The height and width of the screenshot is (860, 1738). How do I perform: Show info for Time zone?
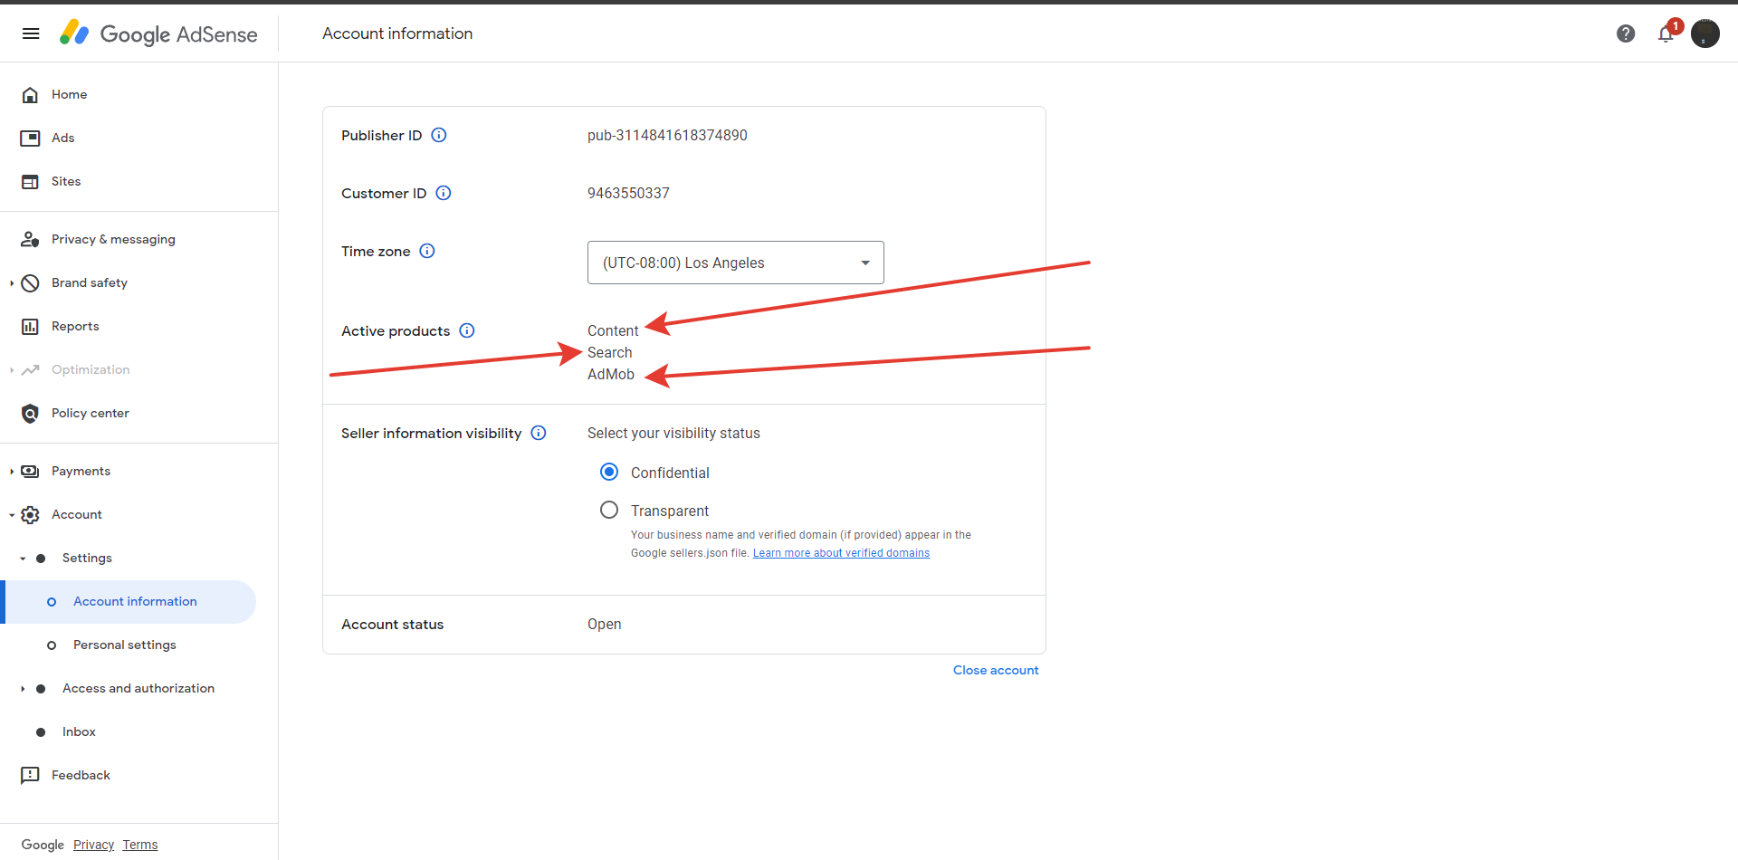click(x=427, y=251)
